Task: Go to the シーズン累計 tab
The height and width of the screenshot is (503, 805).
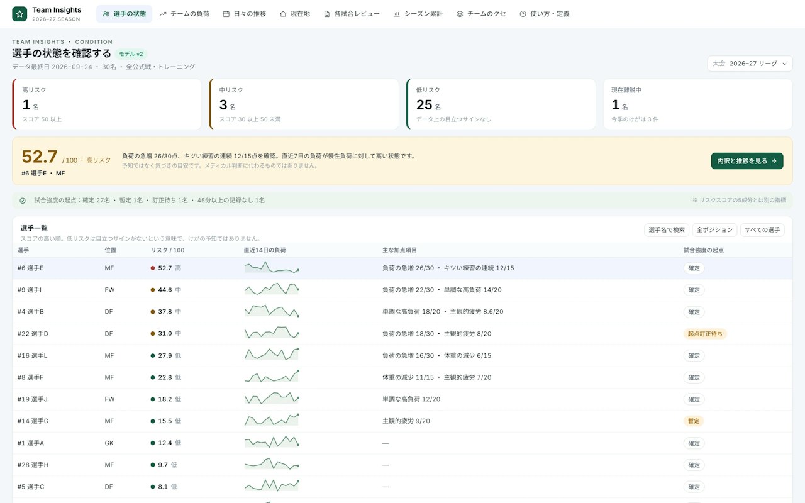Action: coord(418,14)
